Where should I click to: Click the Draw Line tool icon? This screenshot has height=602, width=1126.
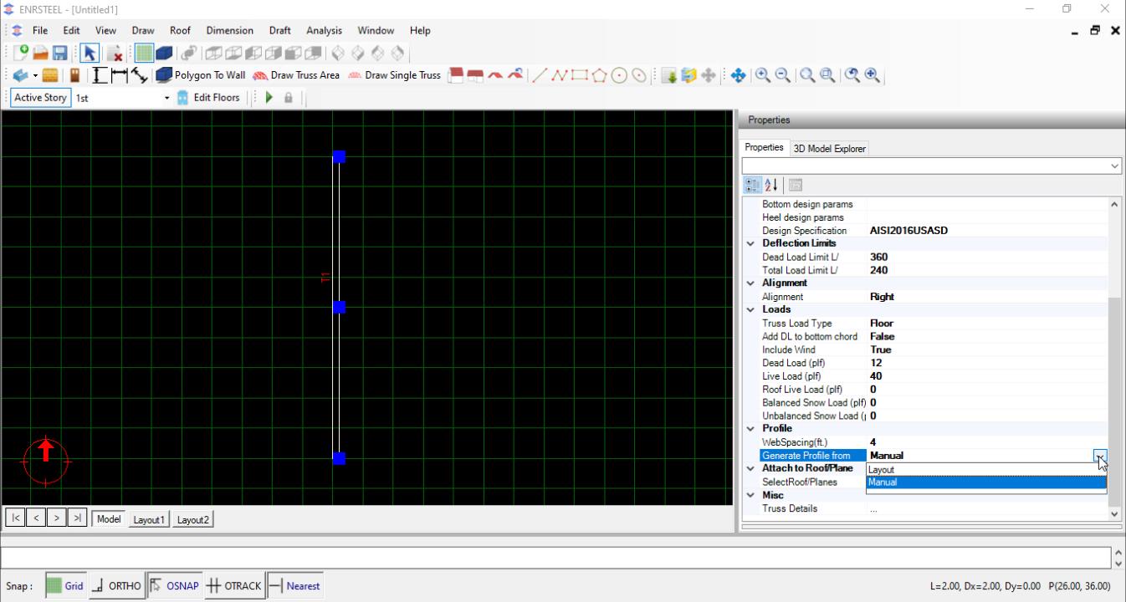[x=540, y=75]
